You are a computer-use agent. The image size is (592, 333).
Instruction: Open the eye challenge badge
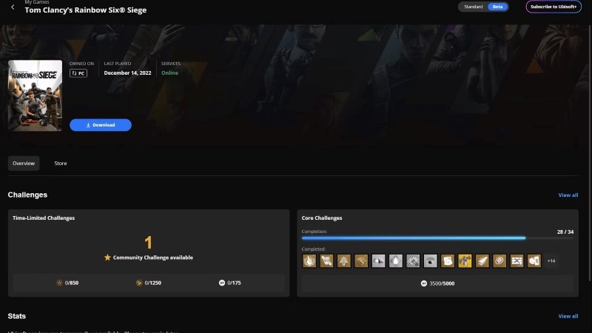431,261
